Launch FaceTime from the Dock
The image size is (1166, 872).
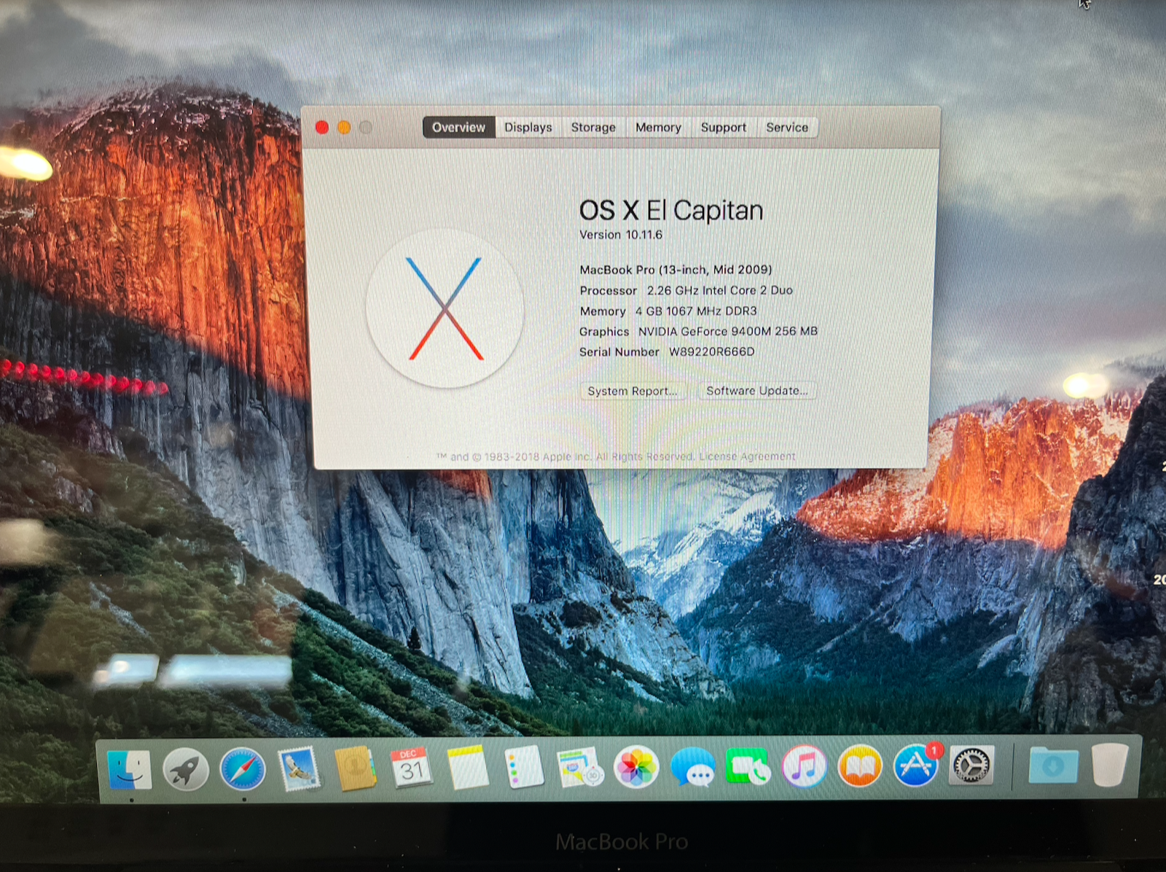(748, 767)
